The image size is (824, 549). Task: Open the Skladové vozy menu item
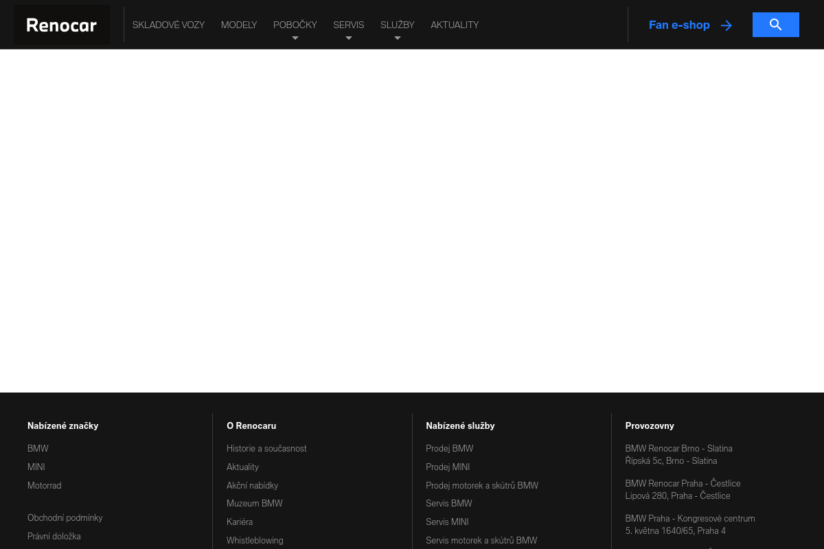pos(168,25)
